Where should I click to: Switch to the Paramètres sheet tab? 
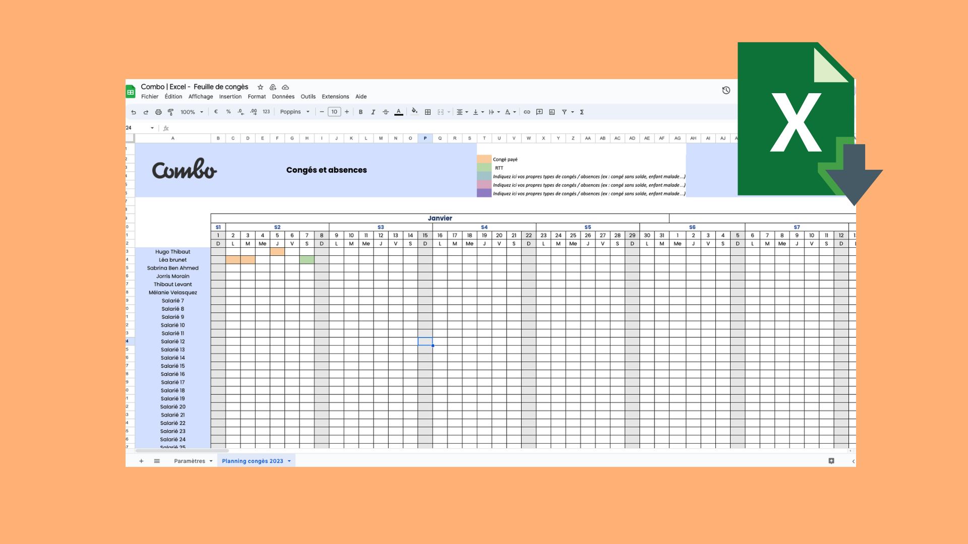pyautogui.click(x=189, y=460)
